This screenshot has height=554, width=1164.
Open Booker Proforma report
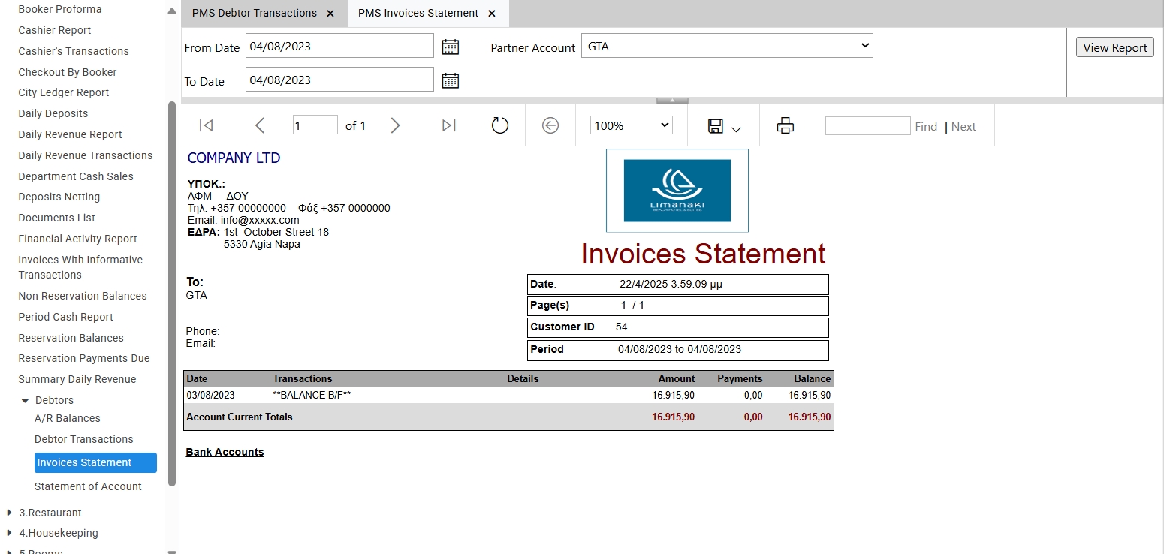point(60,9)
